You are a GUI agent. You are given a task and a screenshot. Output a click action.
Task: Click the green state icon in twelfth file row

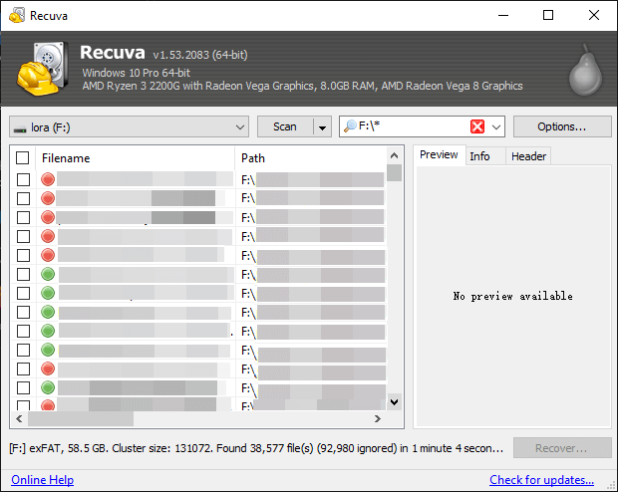pyautogui.click(x=48, y=387)
